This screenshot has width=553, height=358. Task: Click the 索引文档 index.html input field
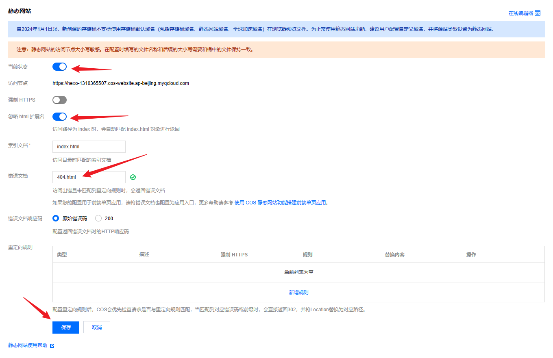pos(89,147)
